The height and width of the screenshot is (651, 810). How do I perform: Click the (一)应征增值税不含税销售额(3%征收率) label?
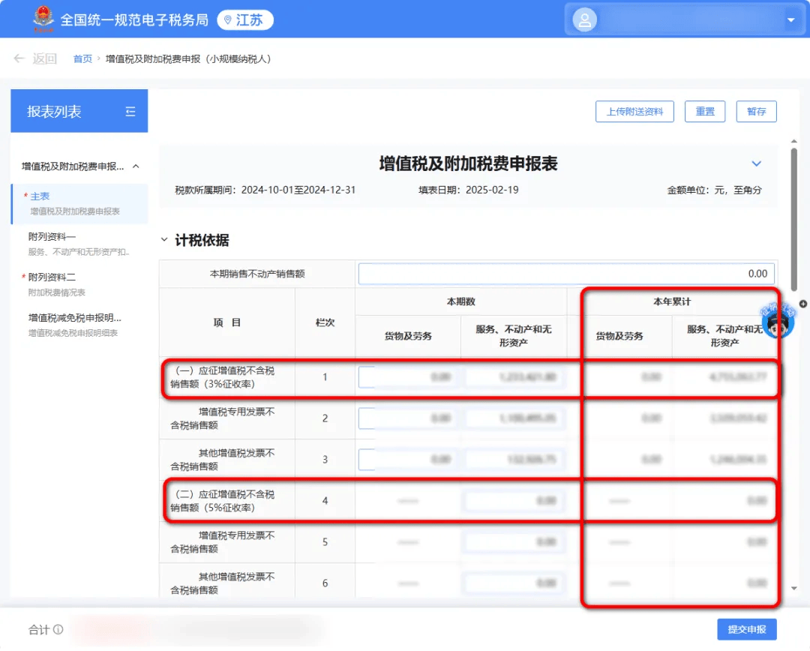223,378
